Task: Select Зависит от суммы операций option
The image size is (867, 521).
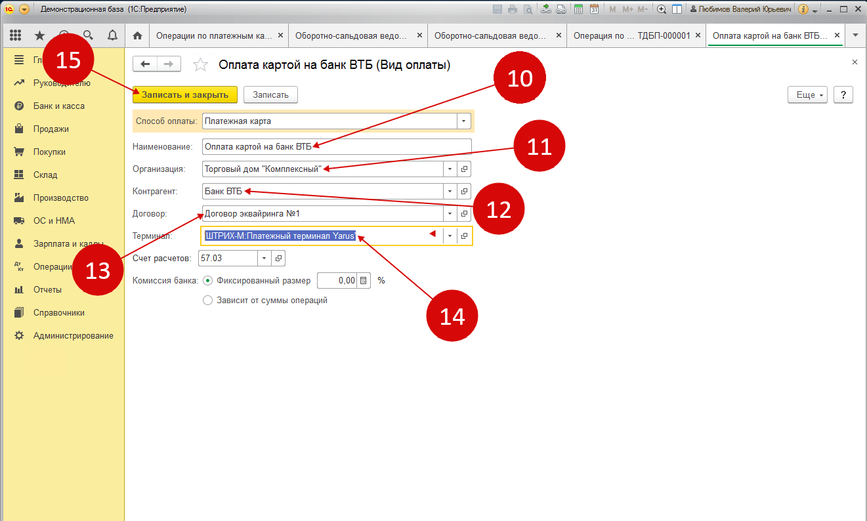Action: pos(208,300)
